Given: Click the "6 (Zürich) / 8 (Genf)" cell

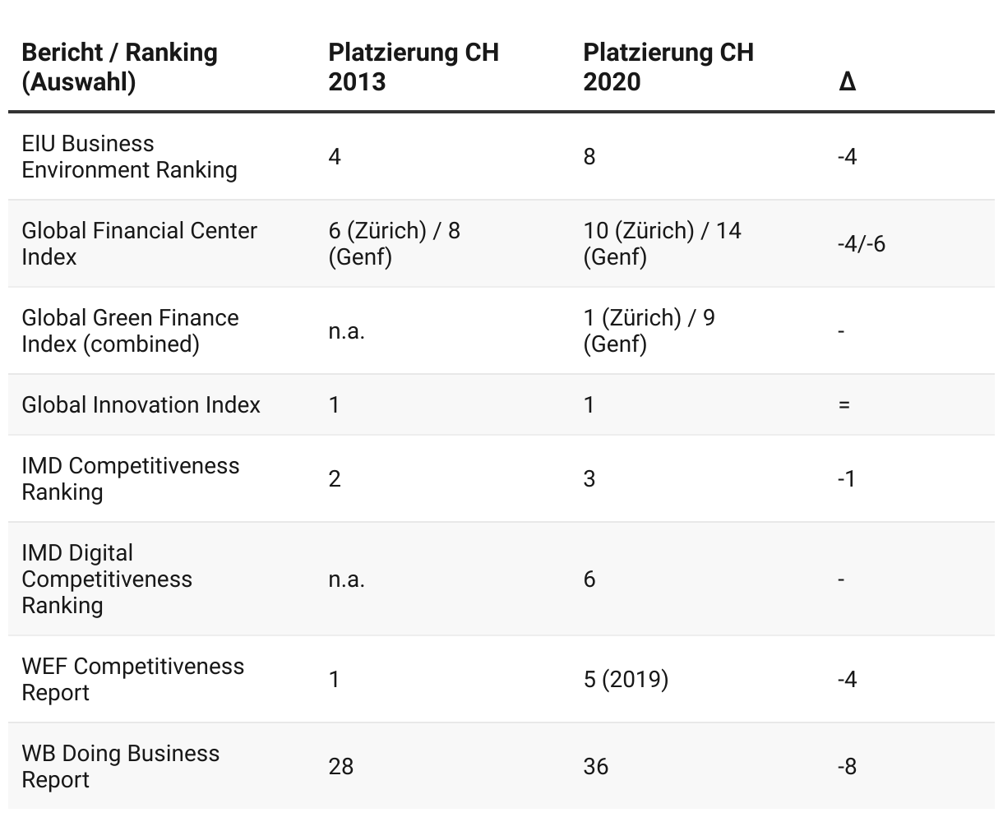Looking at the screenshot, I should [x=394, y=243].
